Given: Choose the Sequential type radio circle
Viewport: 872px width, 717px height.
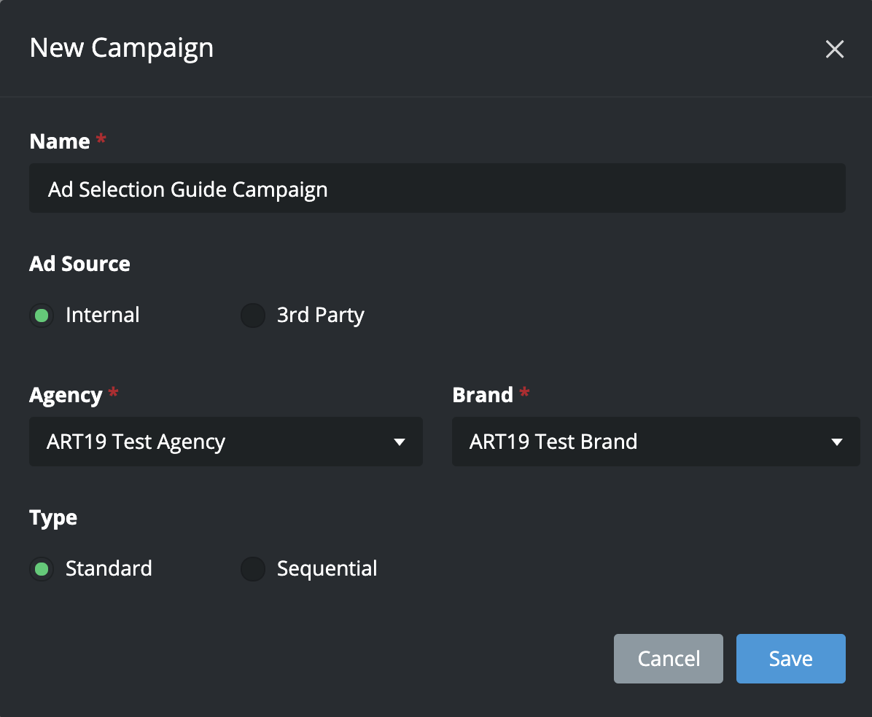Looking at the screenshot, I should point(253,569).
